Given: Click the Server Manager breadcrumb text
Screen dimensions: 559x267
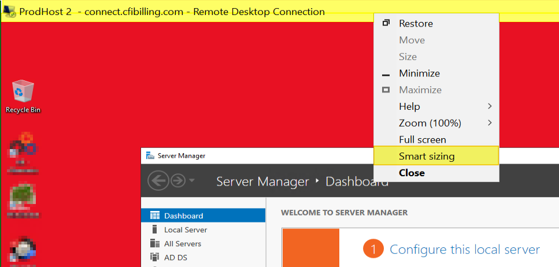Looking at the screenshot, I should click(262, 181).
